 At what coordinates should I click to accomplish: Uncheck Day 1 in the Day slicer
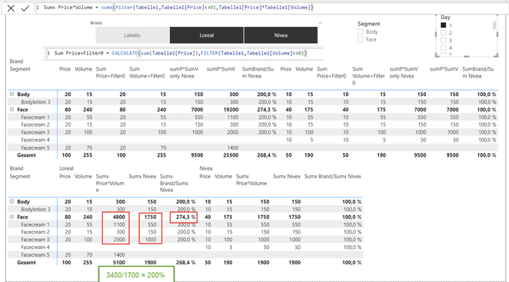coord(444,25)
